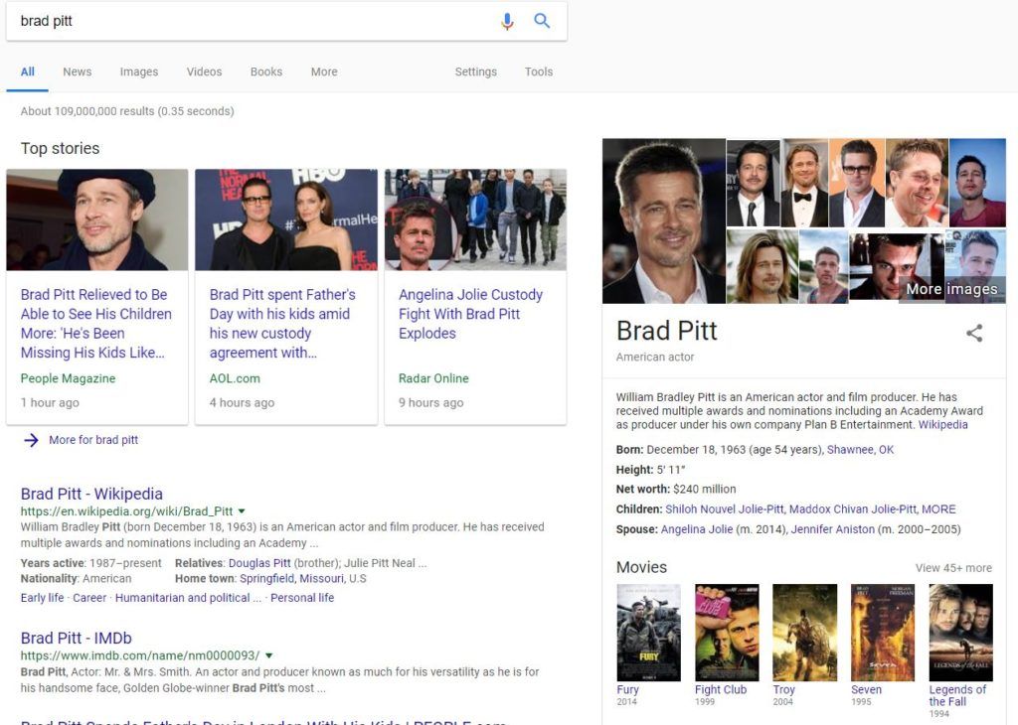
Task: Jump to Career section link
Action: [89, 598]
